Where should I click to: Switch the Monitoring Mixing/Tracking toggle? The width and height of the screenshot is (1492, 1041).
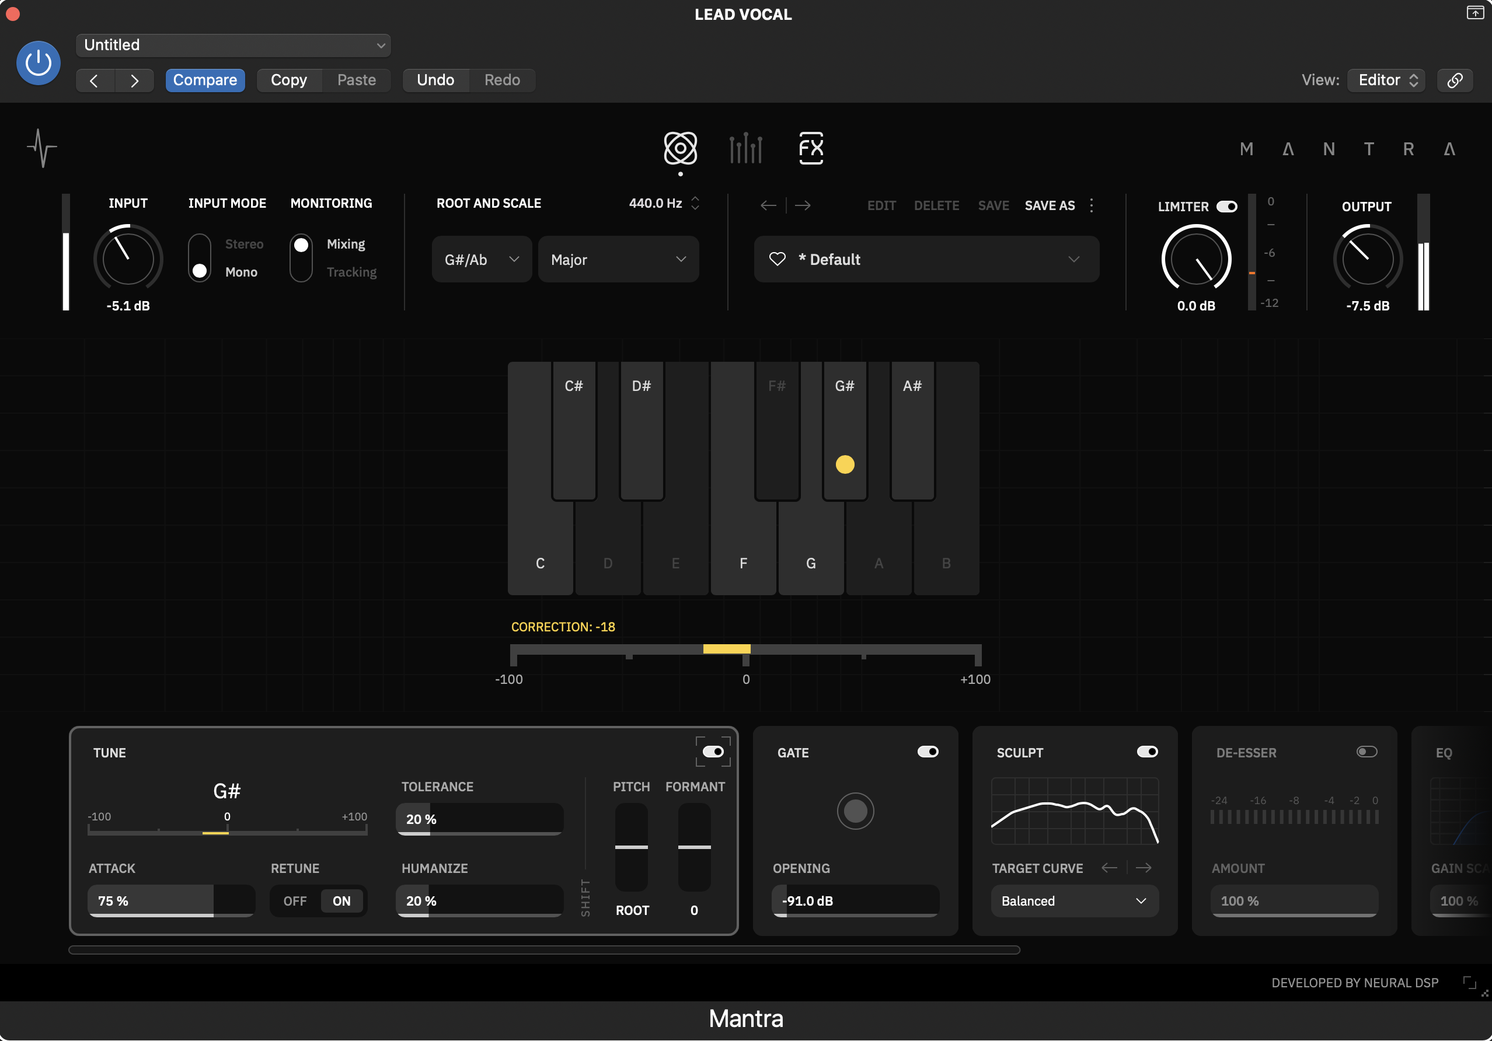pos(301,258)
